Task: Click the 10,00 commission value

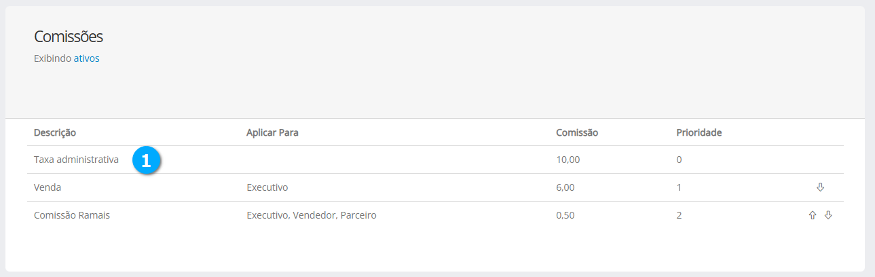Action: [x=567, y=160]
